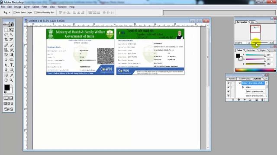This screenshot has width=277, height=155.
Task: Select the Eraser tool
Action: 6,55
